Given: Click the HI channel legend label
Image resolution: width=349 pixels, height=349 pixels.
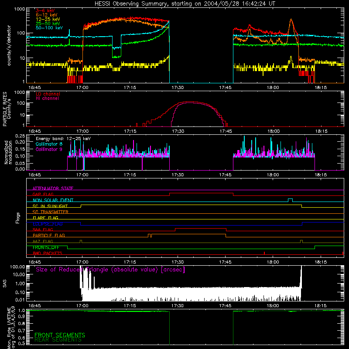Looking at the screenshot, I should 48,98.
